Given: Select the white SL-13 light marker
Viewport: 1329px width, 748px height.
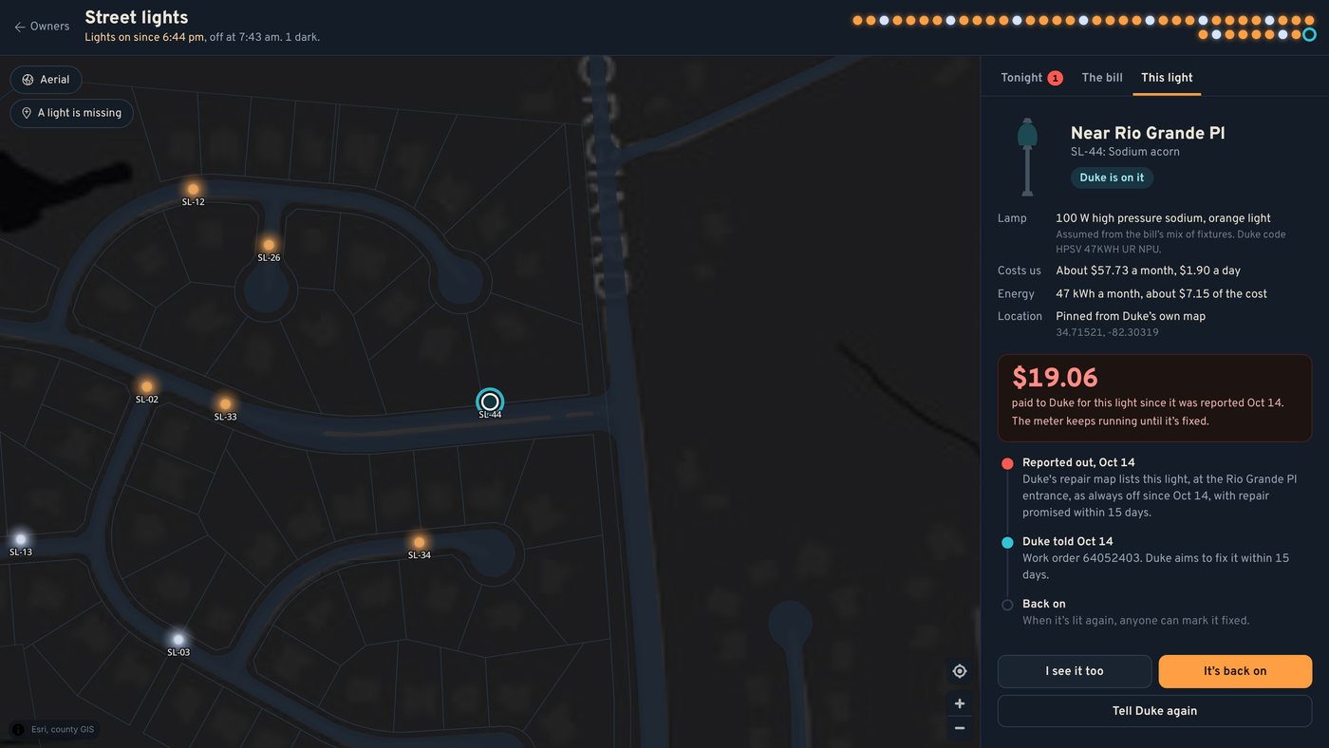Looking at the screenshot, I should 21,539.
